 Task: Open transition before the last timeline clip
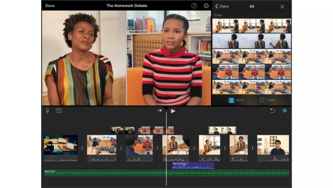click(x=252, y=148)
